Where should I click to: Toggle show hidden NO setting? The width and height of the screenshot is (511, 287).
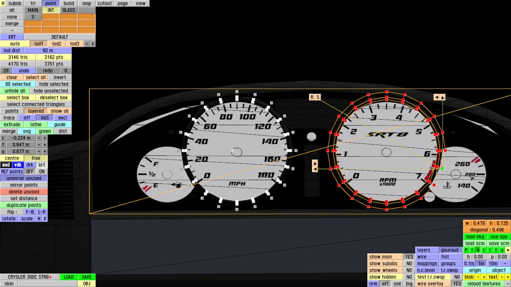pyautogui.click(x=409, y=277)
